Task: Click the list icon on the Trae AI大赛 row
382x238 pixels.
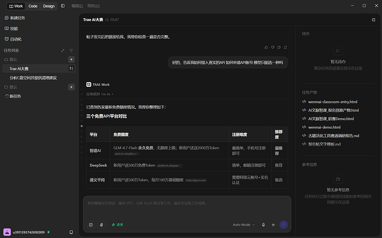Action: (71, 69)
